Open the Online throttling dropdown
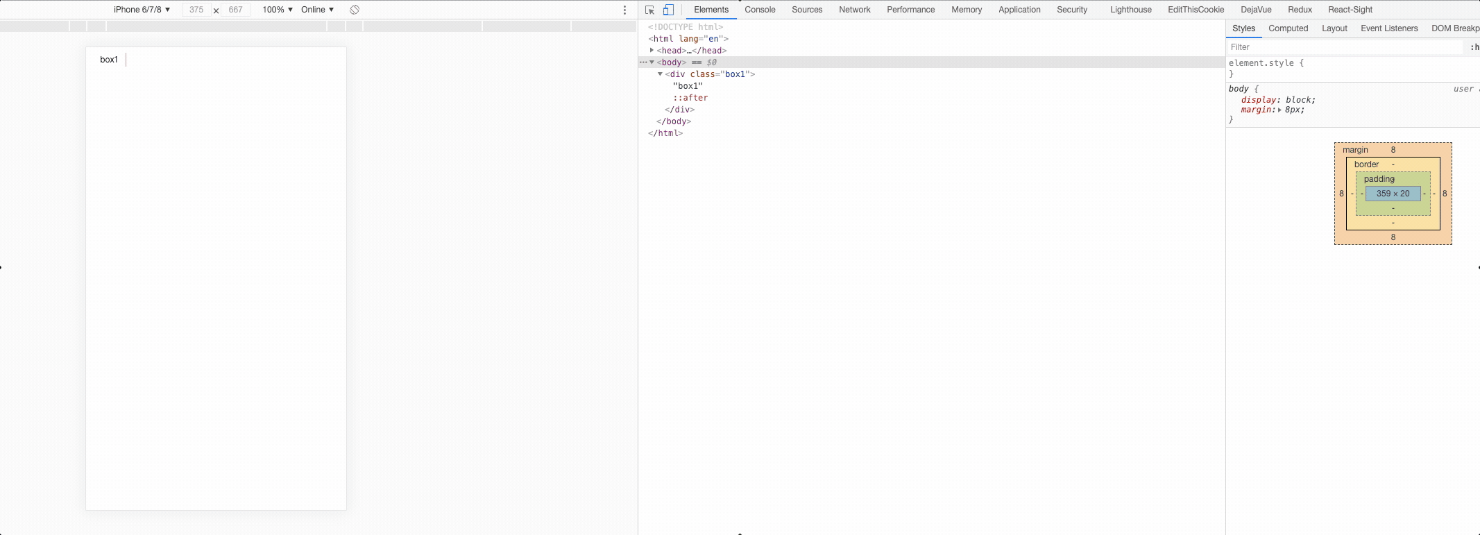 [x=317, y=10]
